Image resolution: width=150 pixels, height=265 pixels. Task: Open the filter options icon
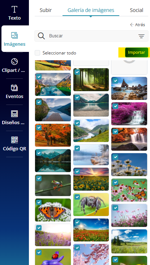pos(141,36)
